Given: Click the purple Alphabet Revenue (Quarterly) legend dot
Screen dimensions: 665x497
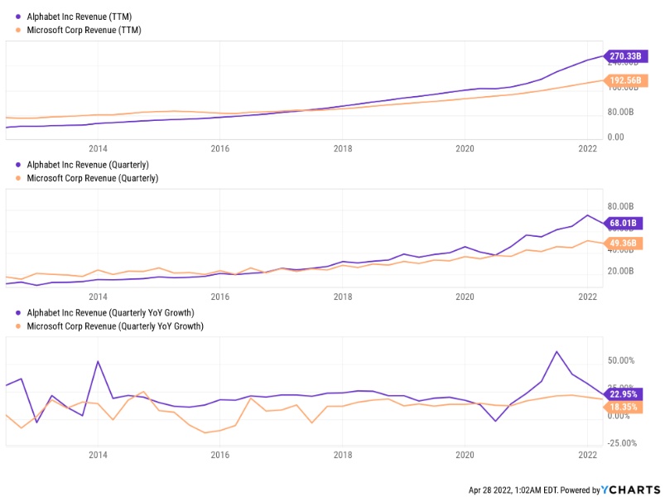Looking at the screenshot, I should (x=19, y=165).
